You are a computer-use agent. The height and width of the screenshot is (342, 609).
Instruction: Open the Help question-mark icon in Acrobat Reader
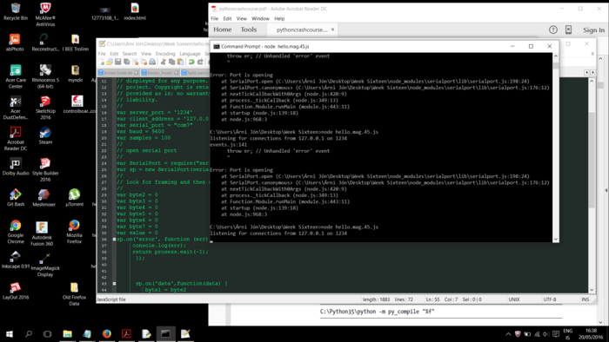coord(553,30)
